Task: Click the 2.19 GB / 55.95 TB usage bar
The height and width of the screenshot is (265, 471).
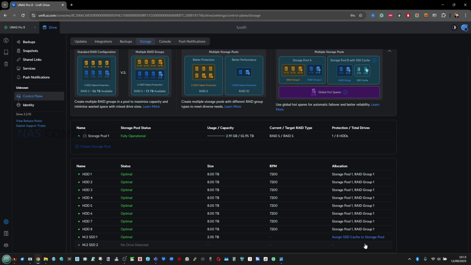Action: [216, 136]
